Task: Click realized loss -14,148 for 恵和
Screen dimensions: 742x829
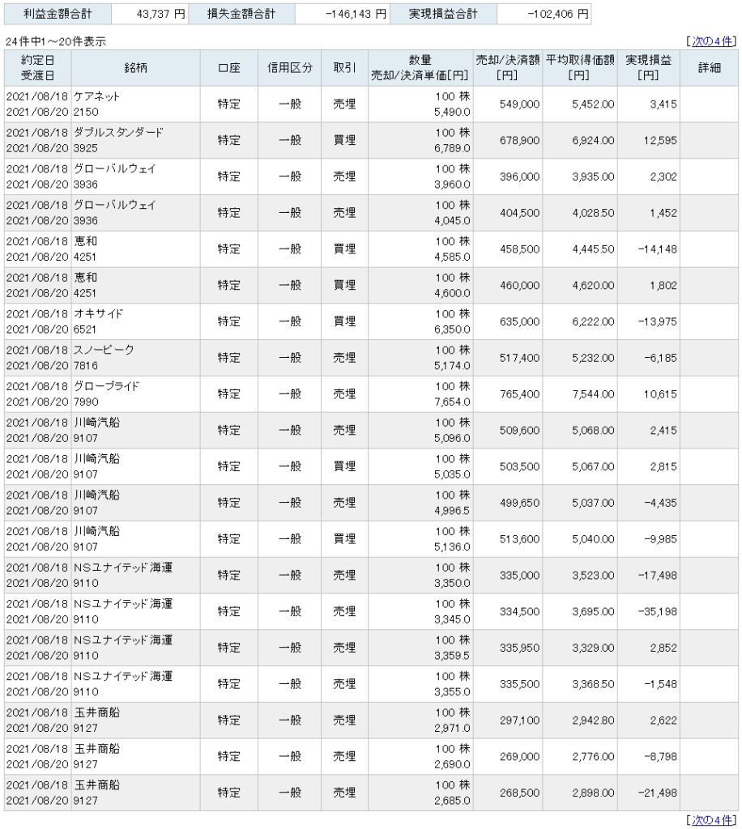Action: tap(658, 249)
